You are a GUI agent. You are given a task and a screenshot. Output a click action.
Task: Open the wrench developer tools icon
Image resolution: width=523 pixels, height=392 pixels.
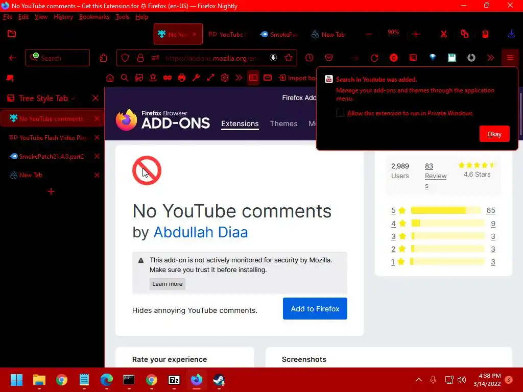click(196, 78)
